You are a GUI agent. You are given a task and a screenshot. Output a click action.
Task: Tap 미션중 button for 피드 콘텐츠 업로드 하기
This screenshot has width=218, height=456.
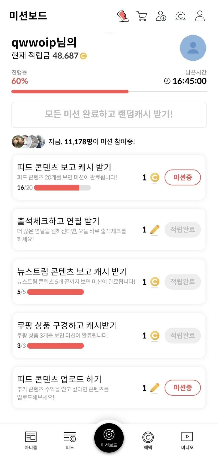tap(183, 388)
